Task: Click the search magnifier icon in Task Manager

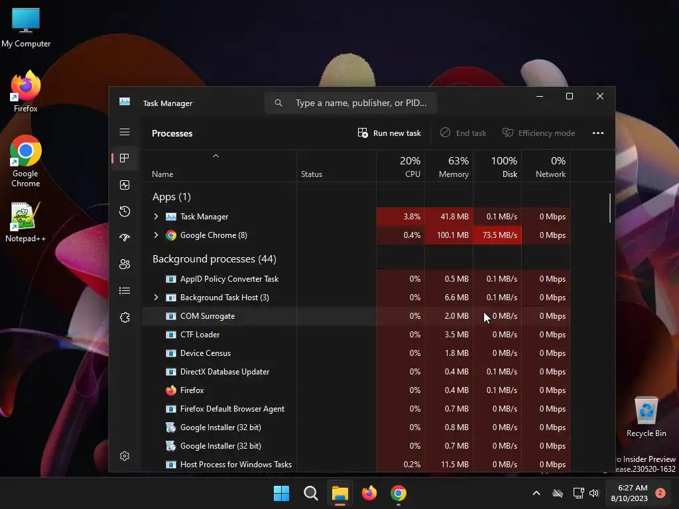Action: (x=278, y=103)
